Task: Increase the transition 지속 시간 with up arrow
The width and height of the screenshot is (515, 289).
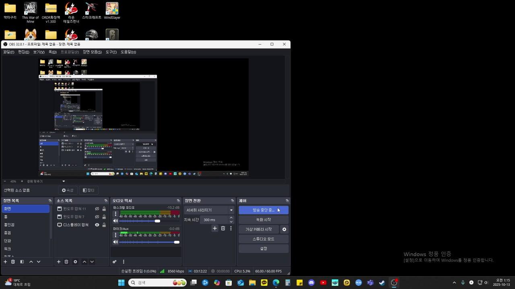Action: [x=231, y=218]
